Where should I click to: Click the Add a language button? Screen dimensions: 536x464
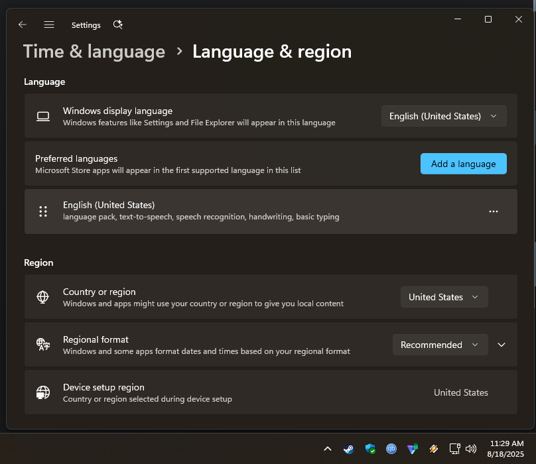point(463,164)
